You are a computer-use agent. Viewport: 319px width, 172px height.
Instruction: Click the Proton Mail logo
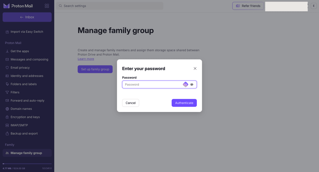tap(18, 6)
